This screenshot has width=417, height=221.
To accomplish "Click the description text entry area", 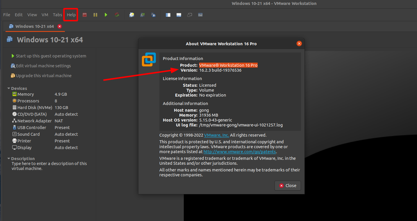I will coord(49,166).
